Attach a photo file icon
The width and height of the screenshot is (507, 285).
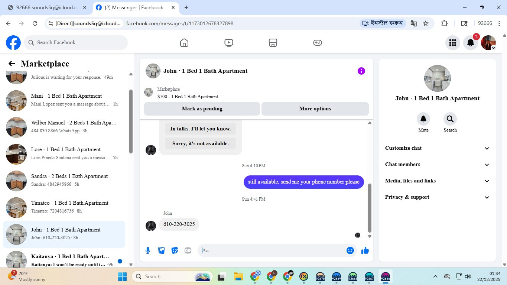161,250
